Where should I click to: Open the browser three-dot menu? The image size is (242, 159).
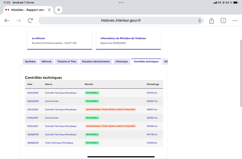click(235, 21)
